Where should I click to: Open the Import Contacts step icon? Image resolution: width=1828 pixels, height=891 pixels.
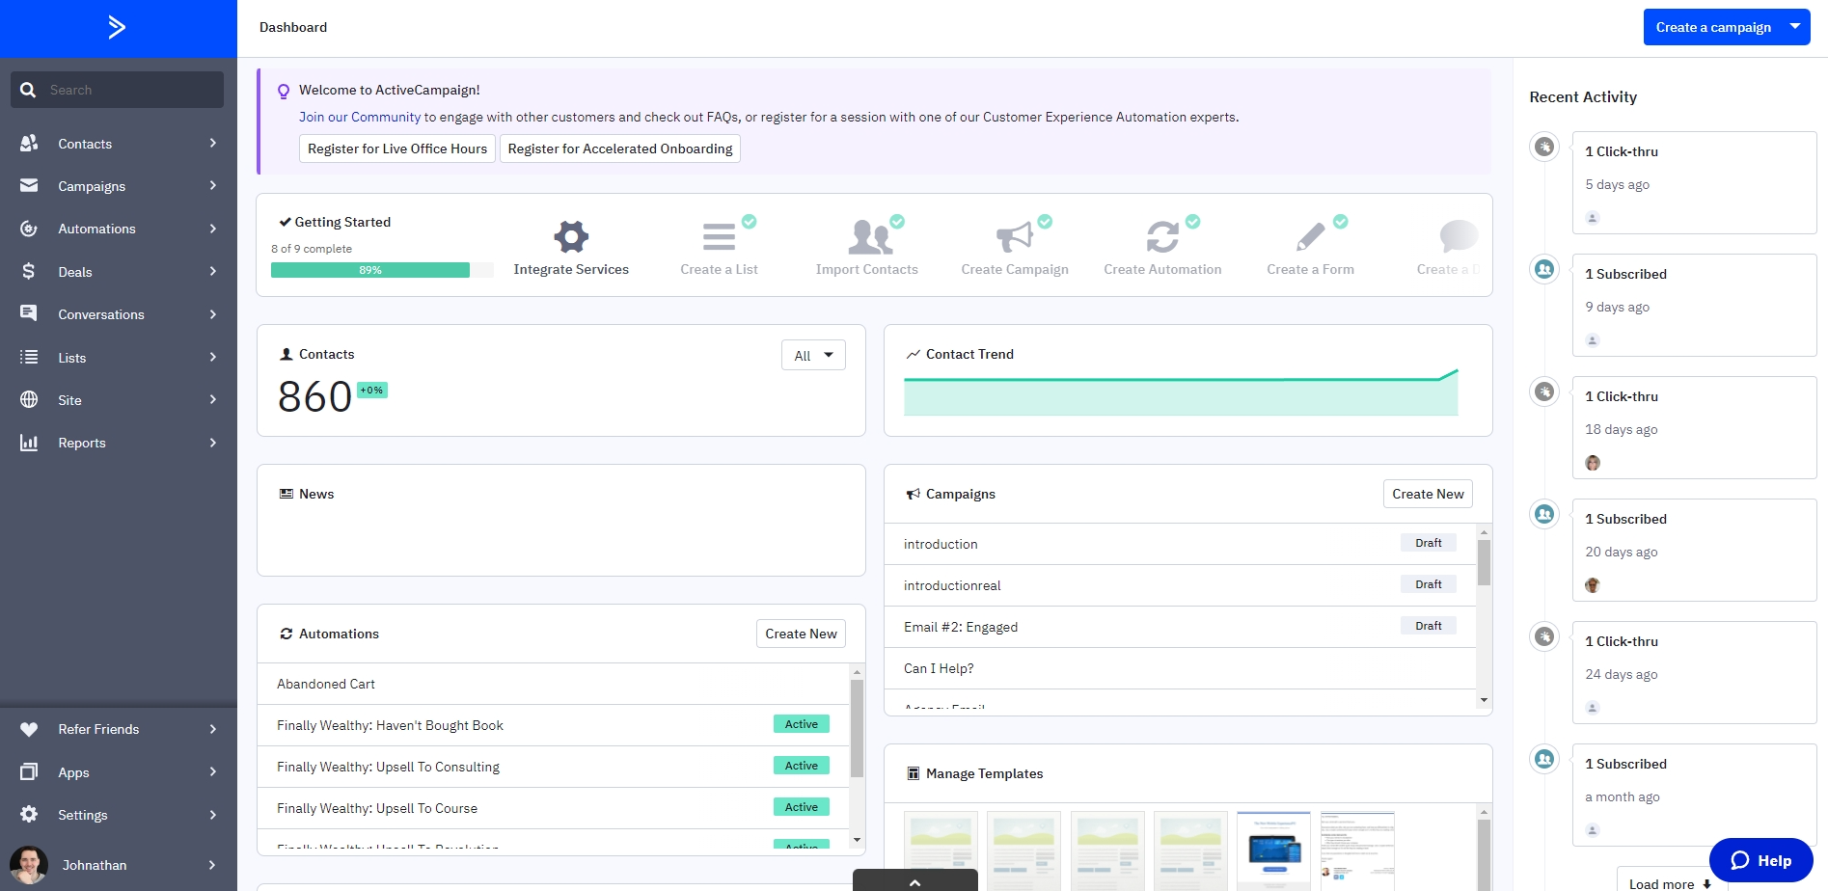[x=869, y=236]
